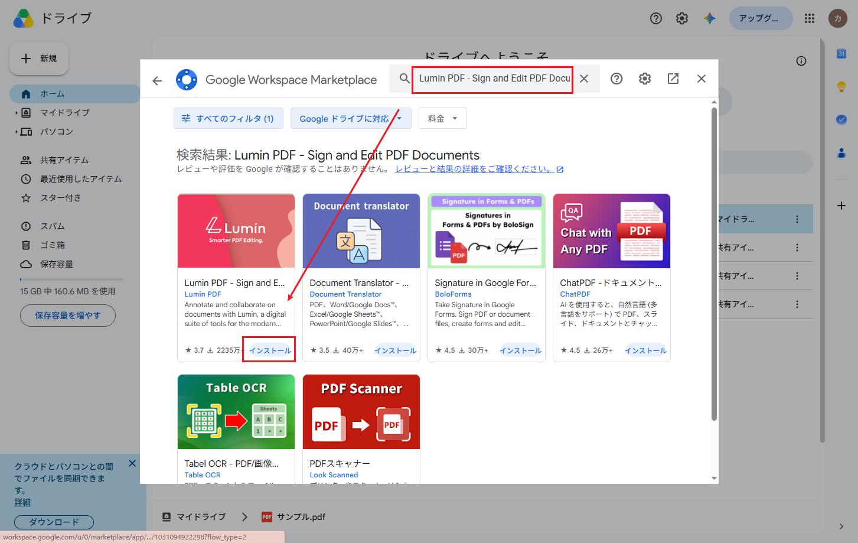The height and width of the screenshot is (543, 858).
Task: Select ホーム in the Drive sidebar
Action: click(x=74, y=94)
